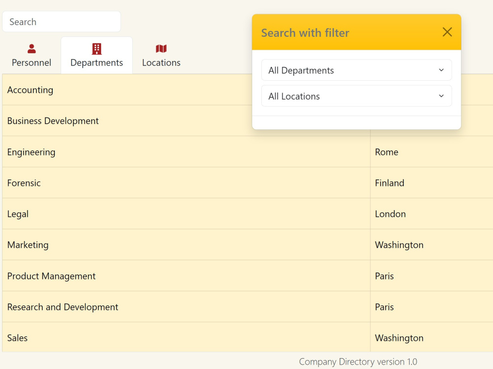Open the All Locations dropdown
This screenshot has height=369, width=493.
(356, 96)
